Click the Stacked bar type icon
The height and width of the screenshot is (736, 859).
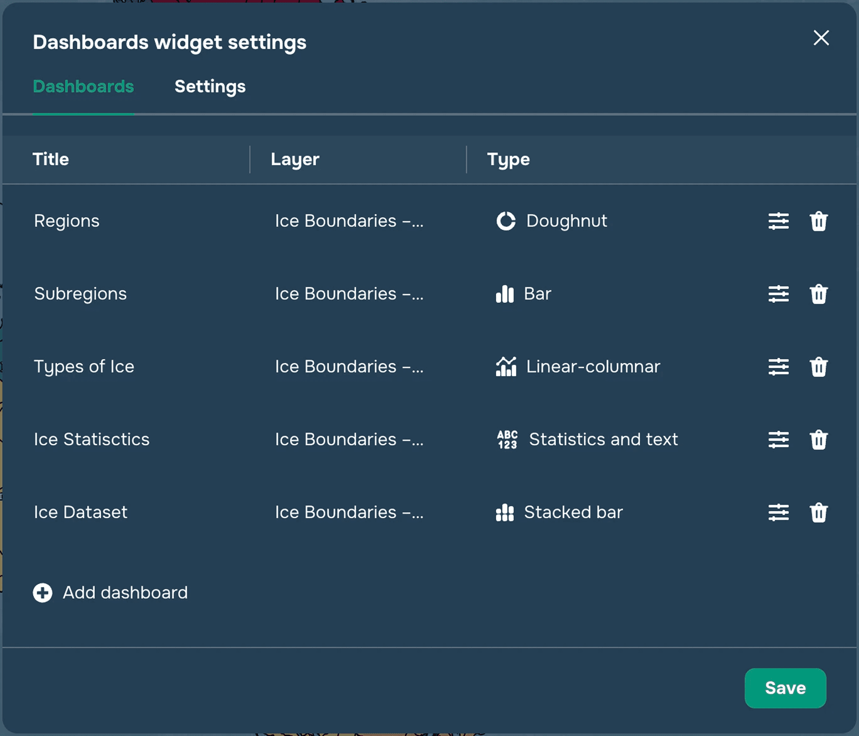[x=505, y=512]
